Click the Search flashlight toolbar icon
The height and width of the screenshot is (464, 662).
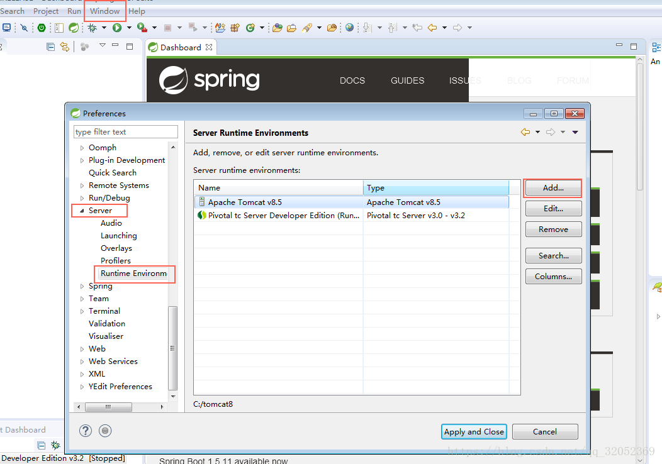tap(307, 28)
